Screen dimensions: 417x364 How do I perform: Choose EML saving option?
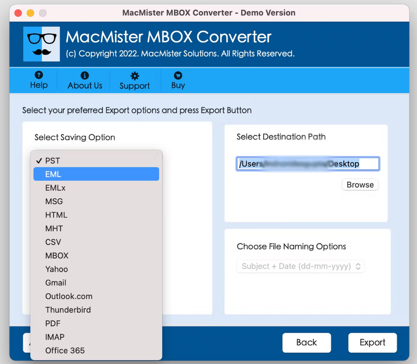coord(96,174)
